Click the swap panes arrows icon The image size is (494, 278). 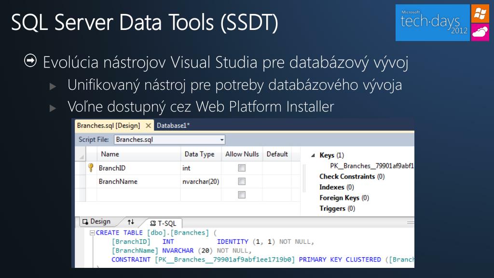131,222
